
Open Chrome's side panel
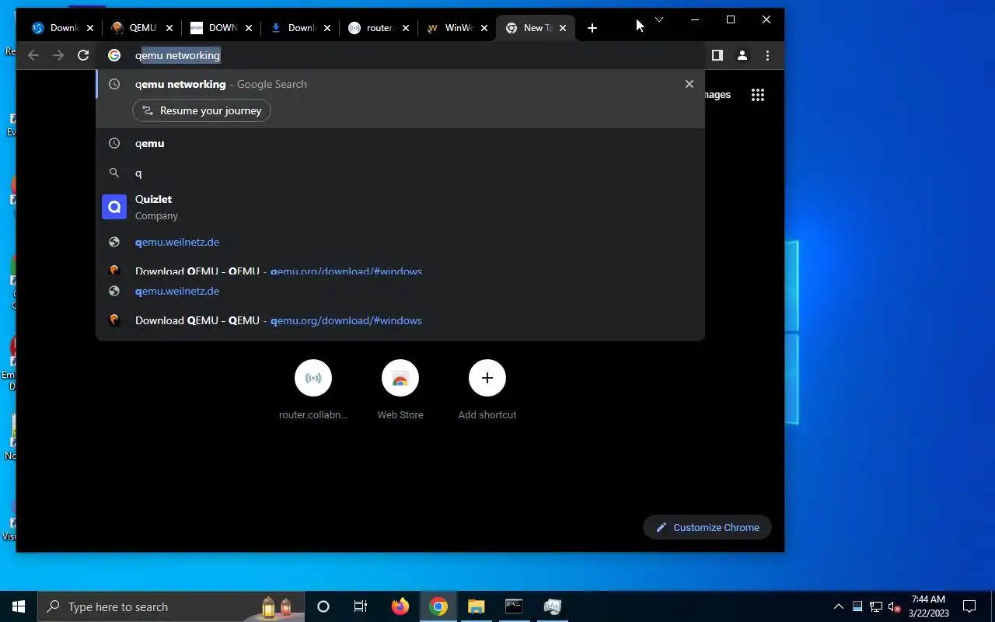click(x=717, y=55)
